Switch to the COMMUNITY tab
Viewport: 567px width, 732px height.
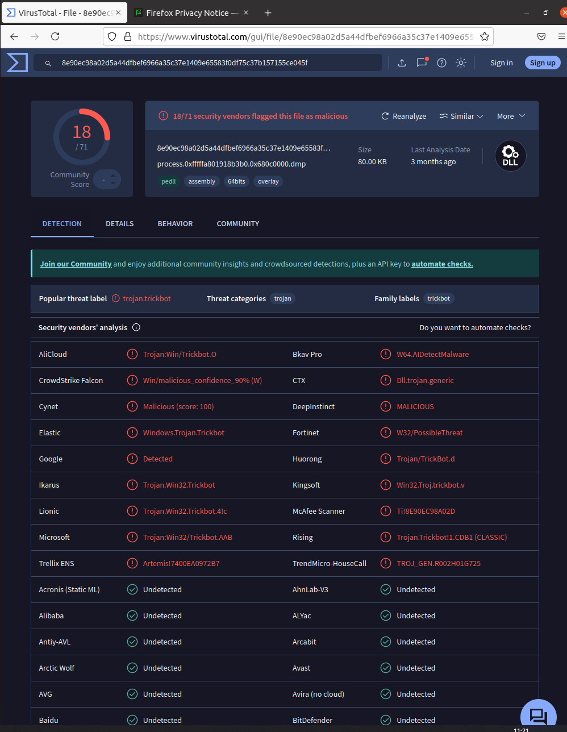(238, 223)
